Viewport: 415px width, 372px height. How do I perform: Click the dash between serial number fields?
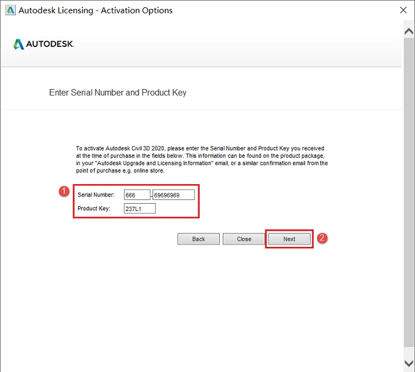tap(151, 196)
